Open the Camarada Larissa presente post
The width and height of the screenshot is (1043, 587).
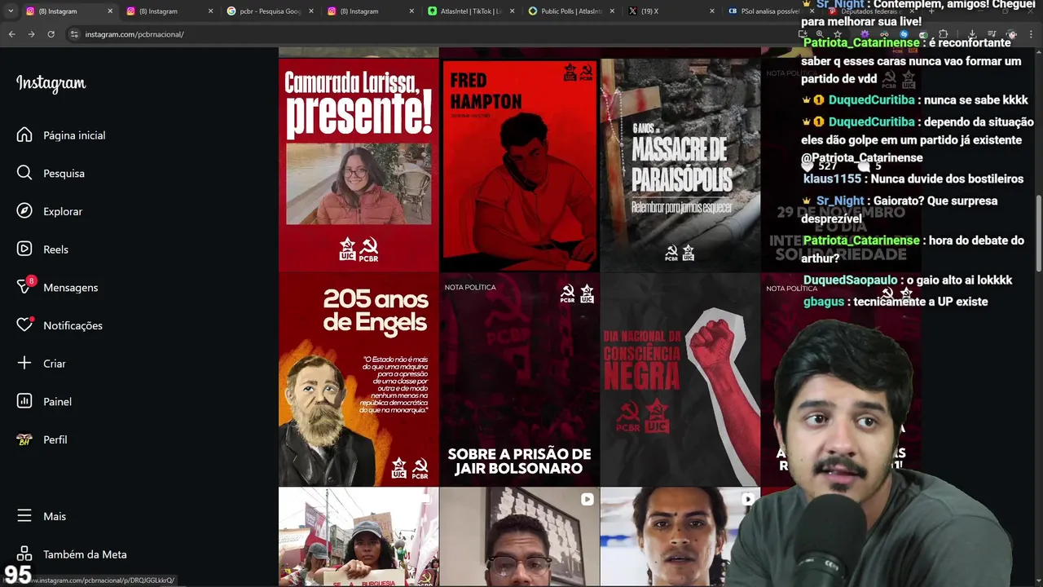(x=359, y=165)
